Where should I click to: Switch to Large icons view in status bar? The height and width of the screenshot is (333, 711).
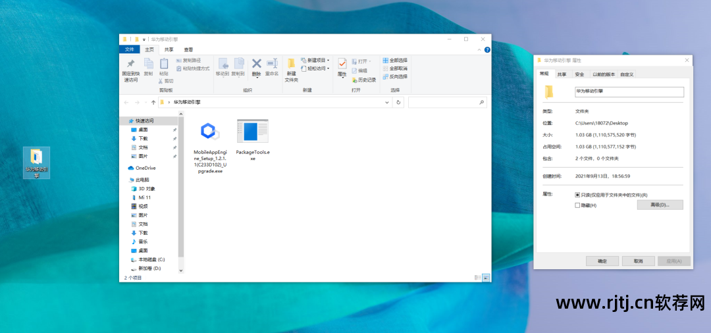[486, 277]
